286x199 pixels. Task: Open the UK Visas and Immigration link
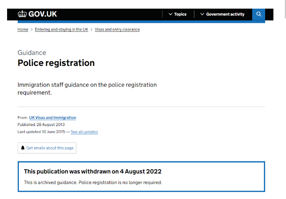point(53,118)
